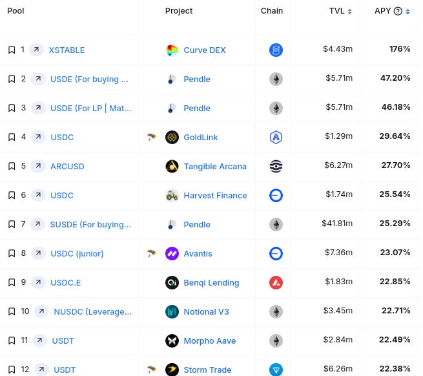Open external link arrow for XSTABLE
The image size is (423, 376).
36,50
